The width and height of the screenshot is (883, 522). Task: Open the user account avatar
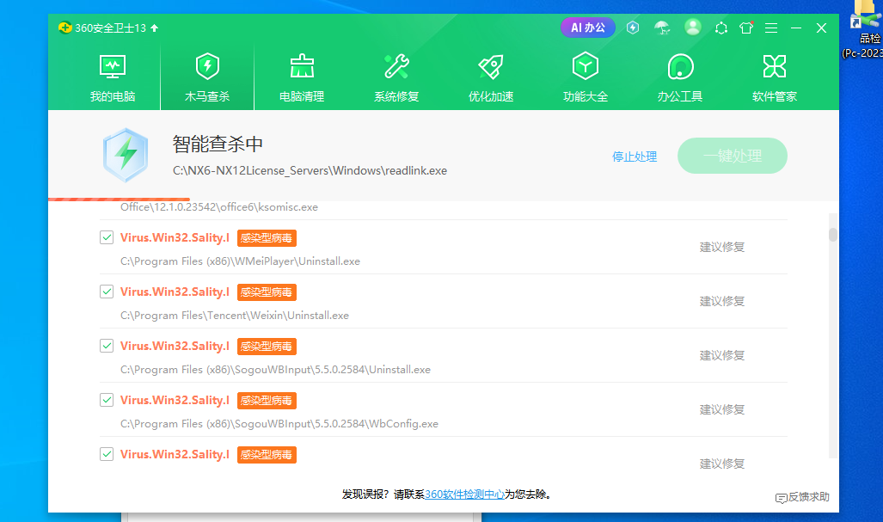pos(693,27)
